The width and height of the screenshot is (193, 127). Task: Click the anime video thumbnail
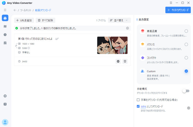[112, 45]
